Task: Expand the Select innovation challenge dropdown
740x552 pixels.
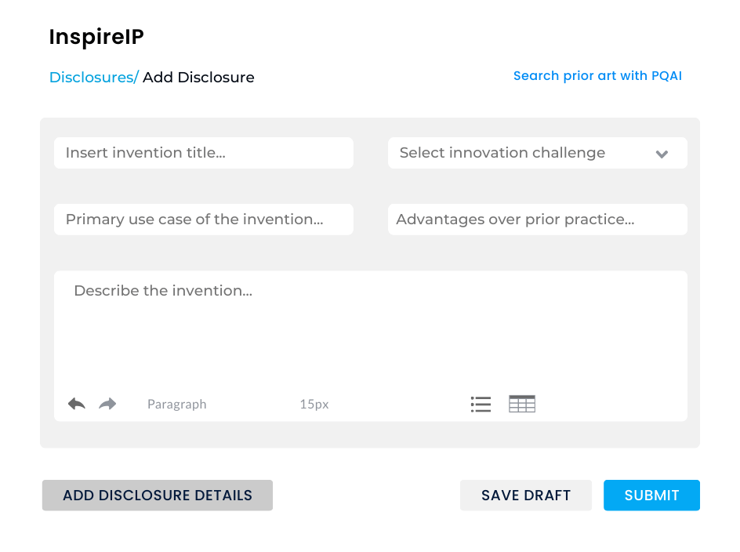Action: [x=537, y=153]
